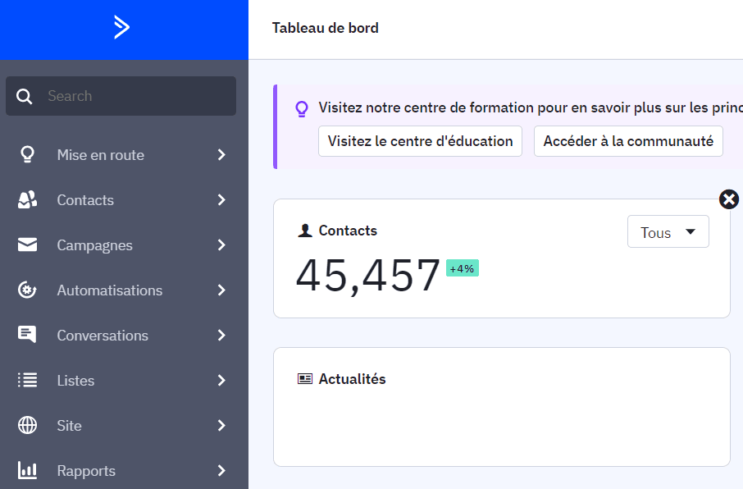The height and width of the screenshot is (489, 743).
Task: Dismiss the Contacts widget with X button
Action: coord(728,199)
